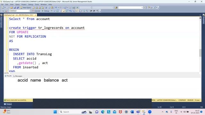
Task: Click 'inserted' after FROM keyword
Action: 30,67
